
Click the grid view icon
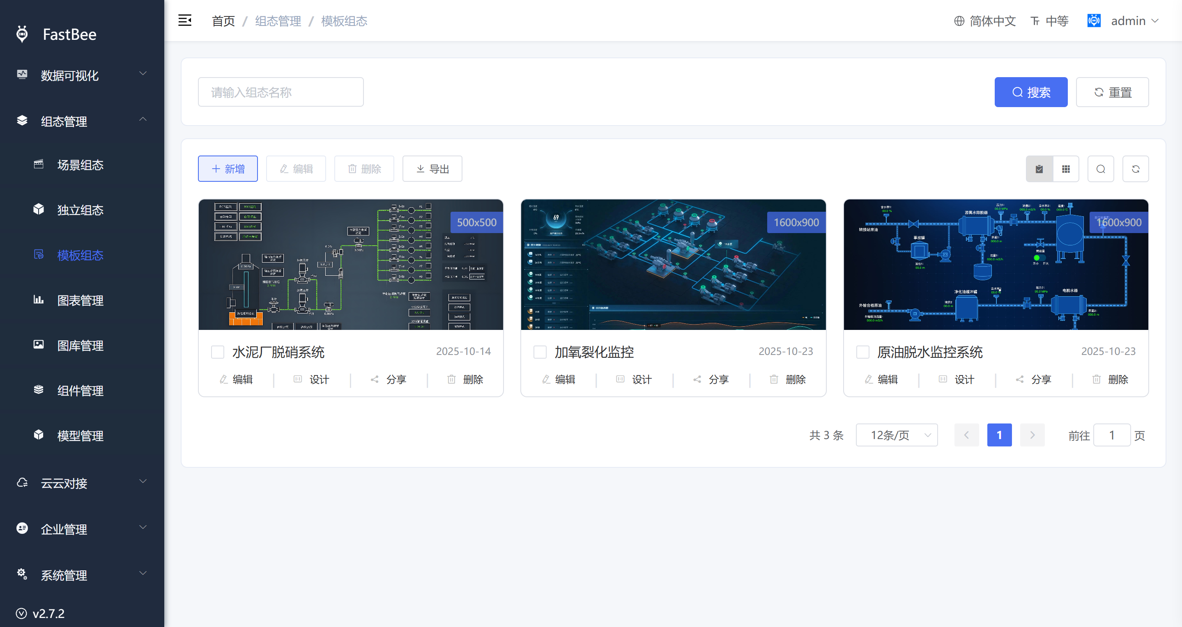(x=1065, y=169)
